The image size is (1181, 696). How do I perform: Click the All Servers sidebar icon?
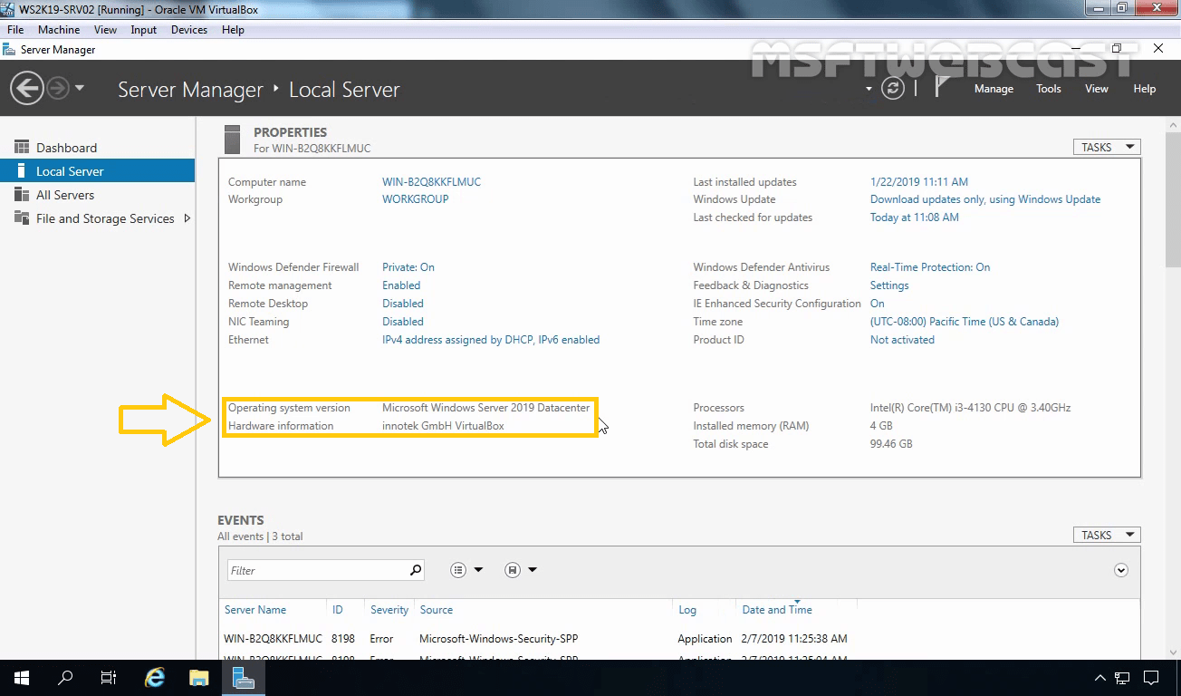(22, 194)
